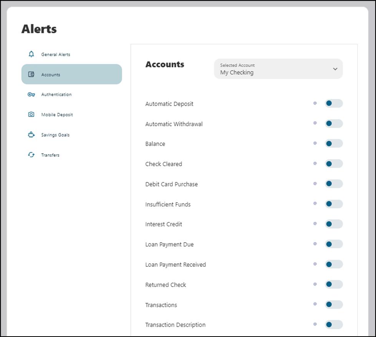Turn on the Interest Credit alert
The width and height of the screenshot is (376, 337).
pyautogui.click(x=334, y=224)
